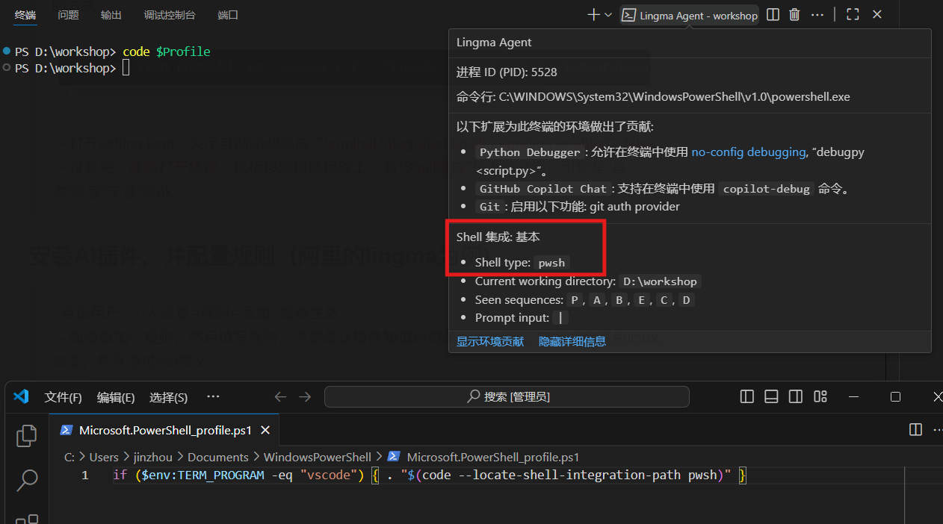943x524 pixels.
Task: Click the "code $Profile" terminal command
Action: click(167, 52)
